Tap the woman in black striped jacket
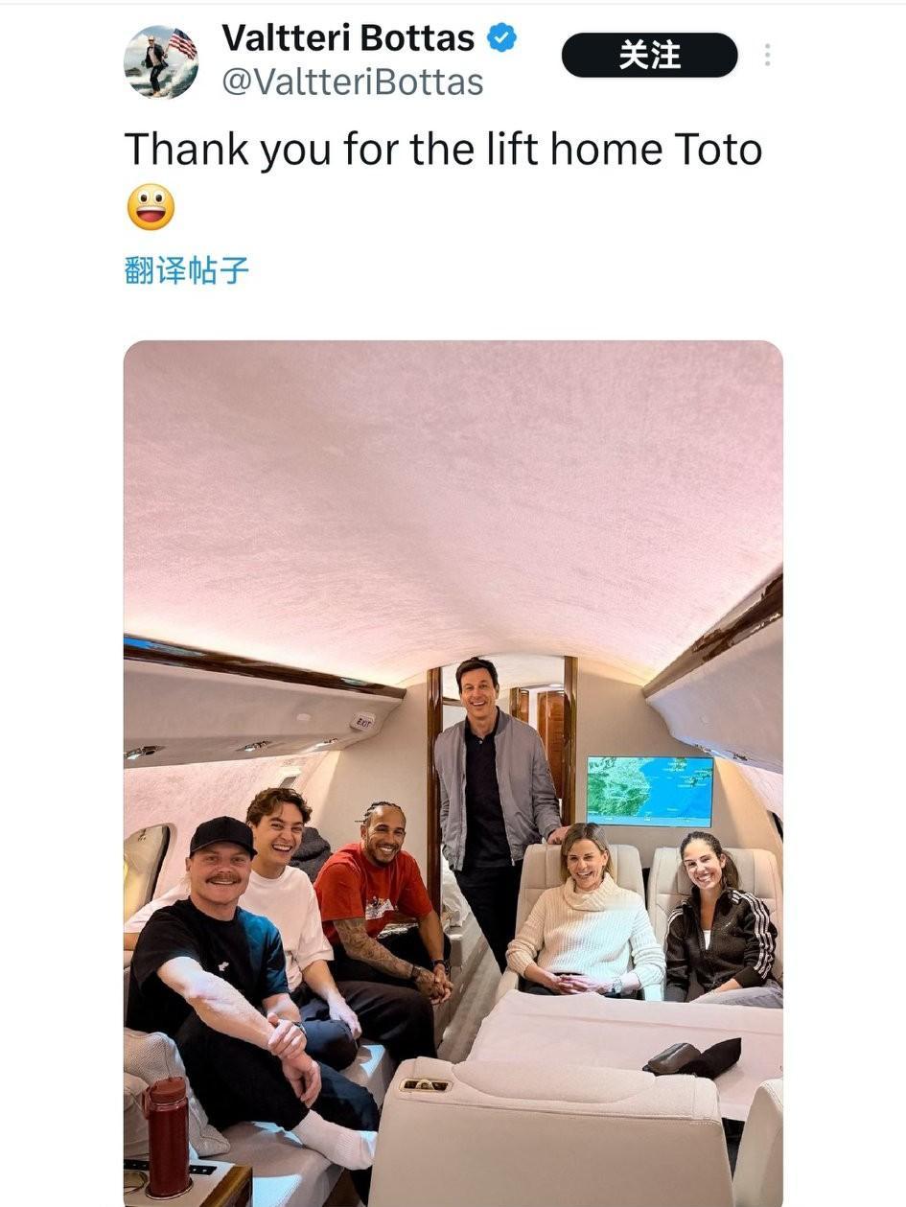This screenshot has height=1207, width=906. click(721, 916)
